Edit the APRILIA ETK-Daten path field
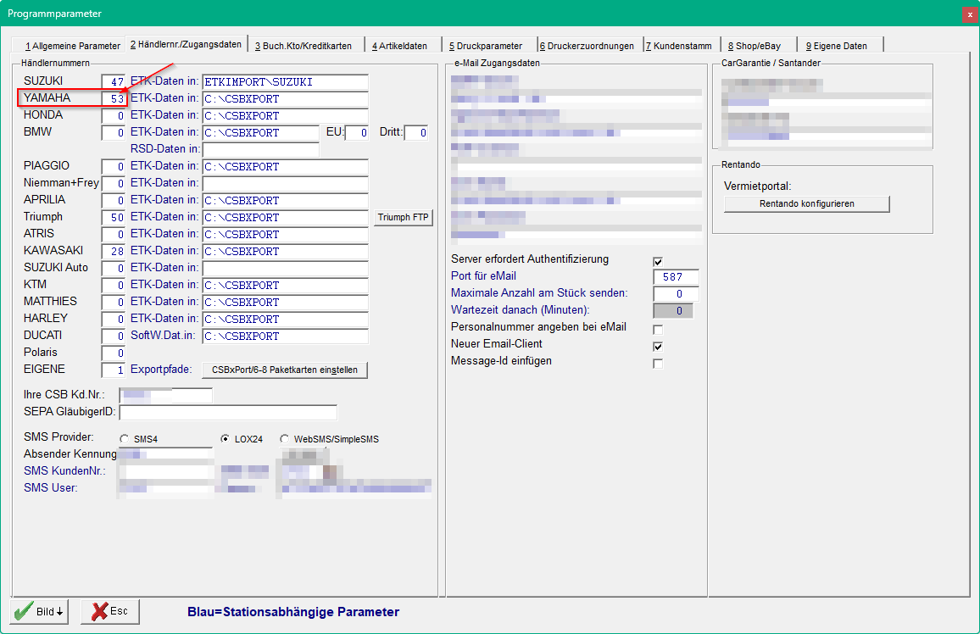Viewport: 980px width, 634px height. click(285, 201)
